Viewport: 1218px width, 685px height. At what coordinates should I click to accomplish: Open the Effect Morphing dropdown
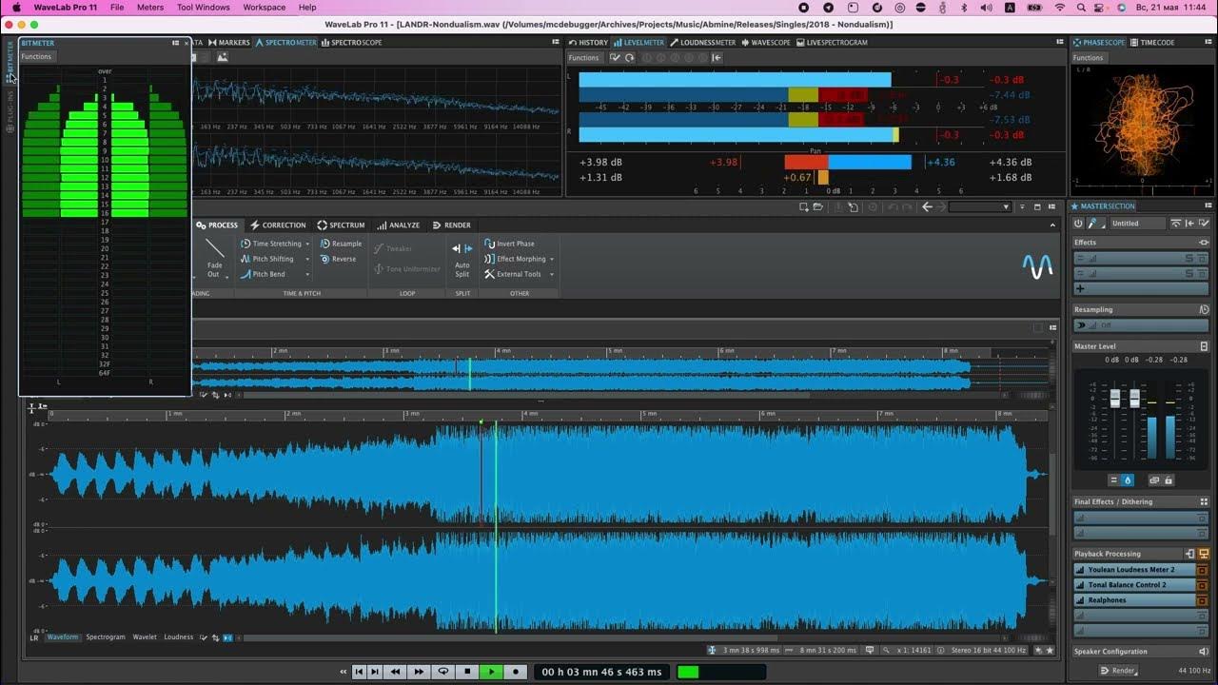tap(552, 259)
